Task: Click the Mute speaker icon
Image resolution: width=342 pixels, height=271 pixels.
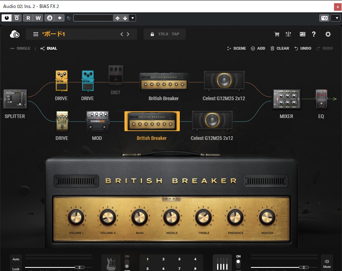Action: tap(327, 263)
